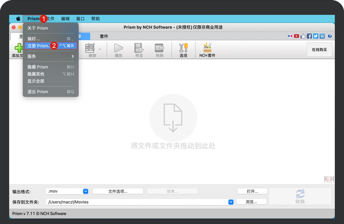Viewport: 344px width, 224px height.
Task: Click the 预览 preview film icon
Action: [139, 48]
